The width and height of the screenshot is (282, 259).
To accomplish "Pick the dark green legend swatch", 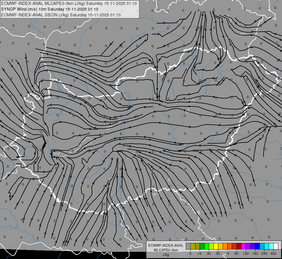I will click(202, 246).
